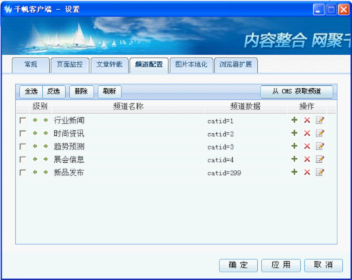Click the 刷新 button
The height and width of the screenshot is (280, 352).
[109, 91]
